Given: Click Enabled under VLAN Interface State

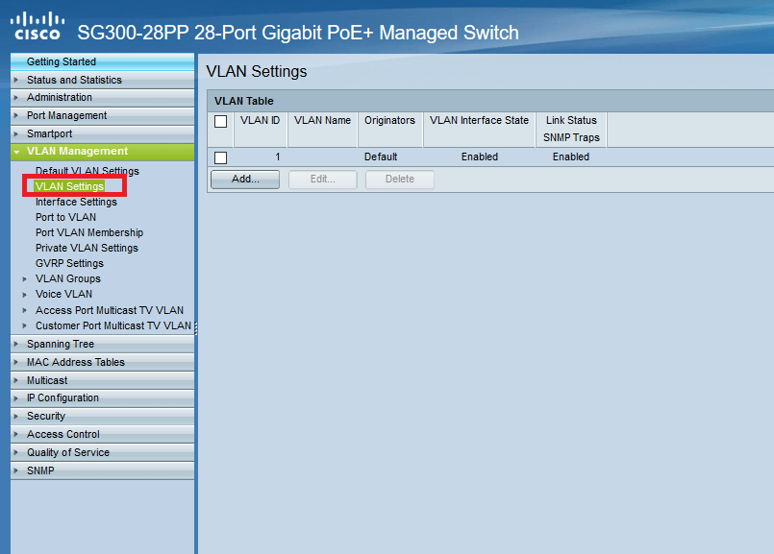Looking at the screenshot, I should 480,157.
